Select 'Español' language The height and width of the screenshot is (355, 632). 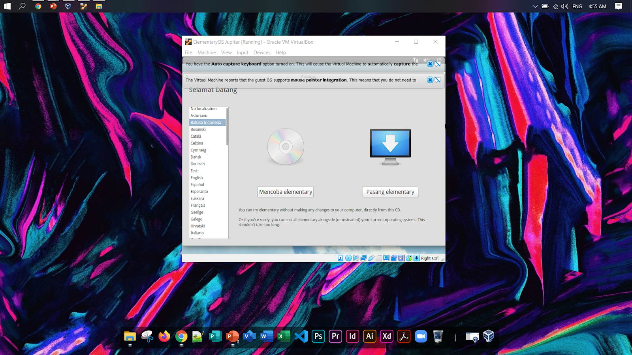tap(207, 185)
